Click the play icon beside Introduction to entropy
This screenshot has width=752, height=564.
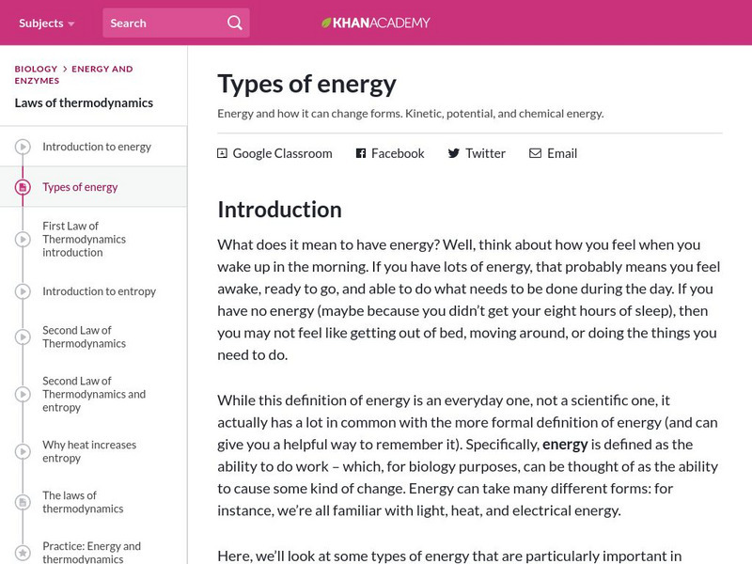[x=23, y=291]
